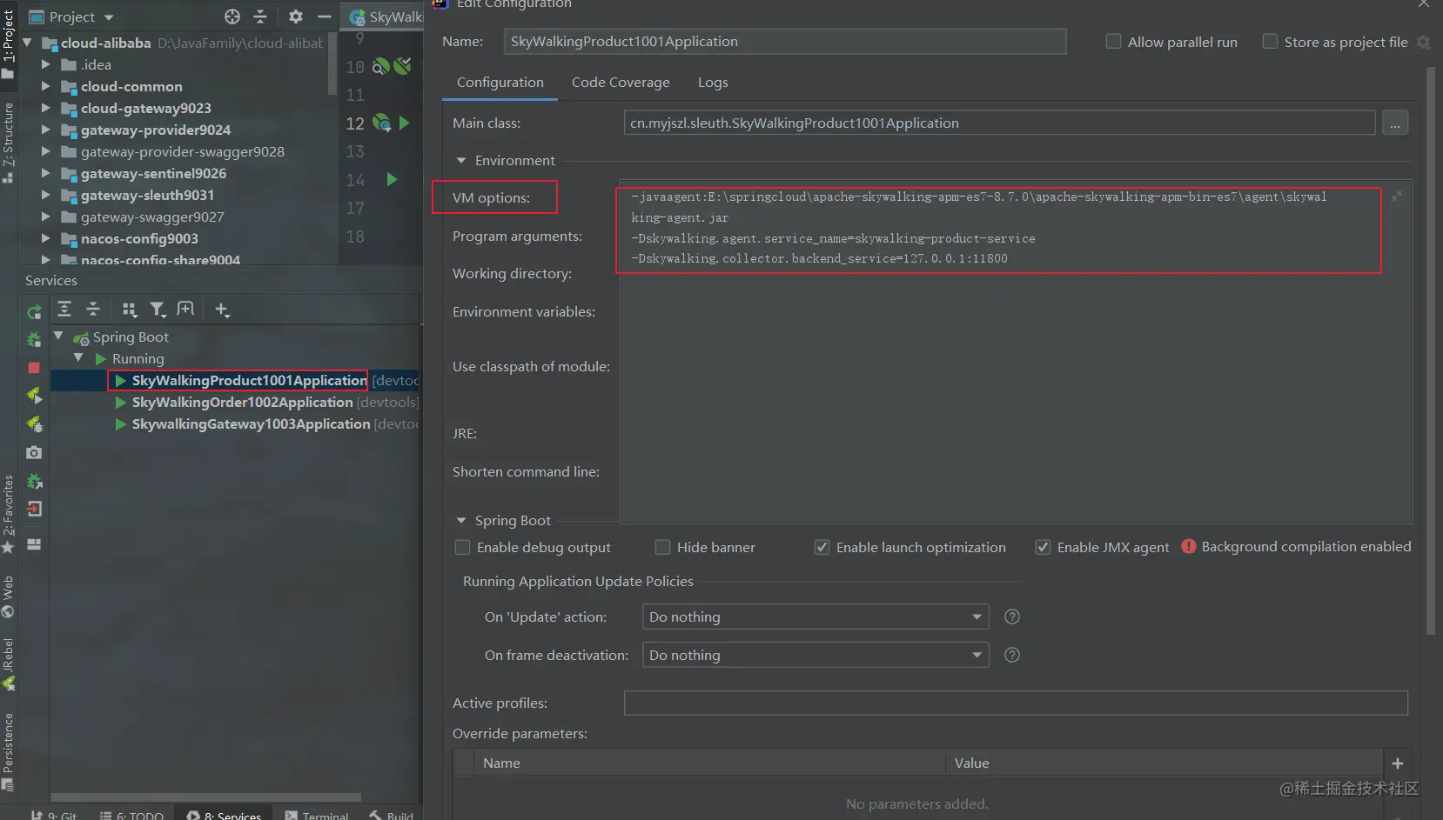Toggle Hide banner checkbox
Screen dimensions: 1443x820
(x=662, y=547)
